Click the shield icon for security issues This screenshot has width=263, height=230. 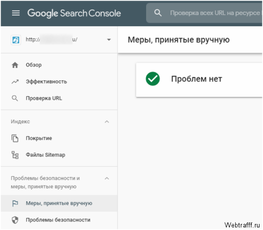[15, 220]
